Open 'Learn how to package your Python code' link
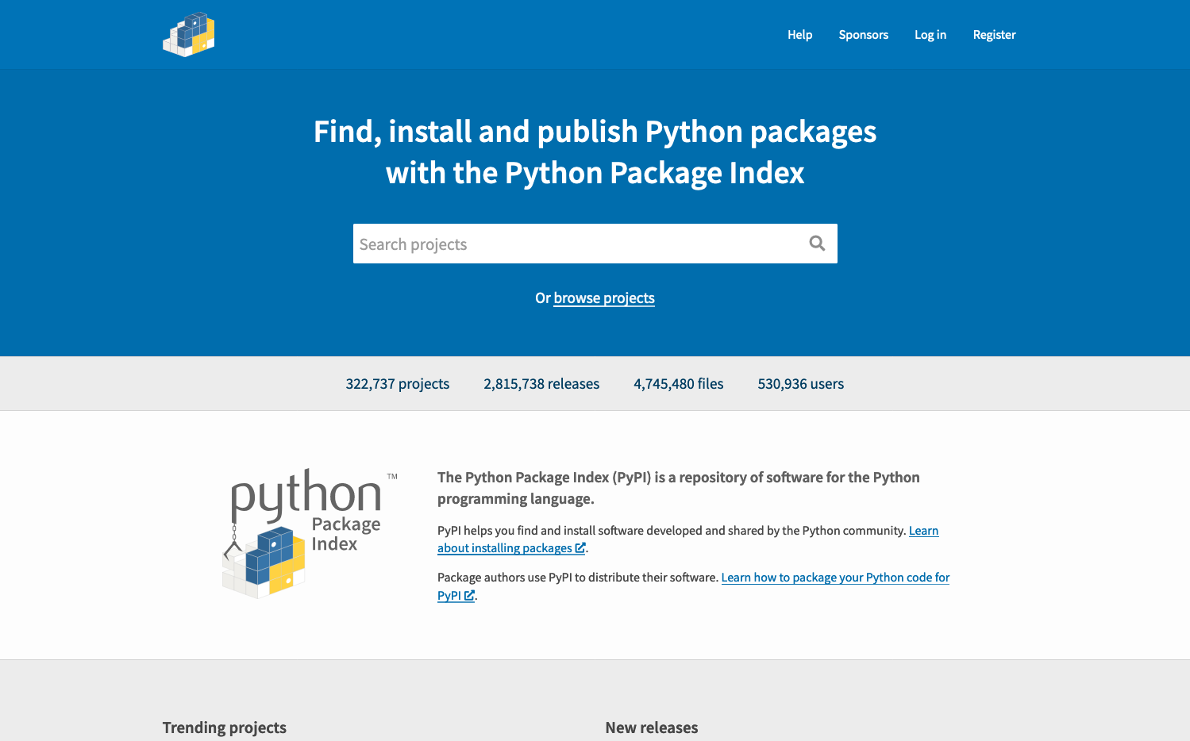Screen dimensions: 1190x741 pyautogui.click(x=834, y=578)
